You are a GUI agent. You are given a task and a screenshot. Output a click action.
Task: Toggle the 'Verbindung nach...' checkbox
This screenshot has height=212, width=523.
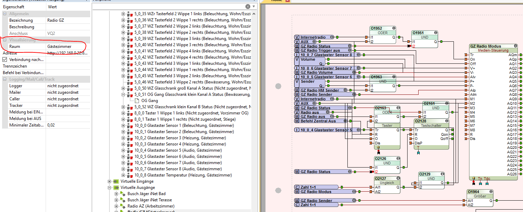(5, 60)
